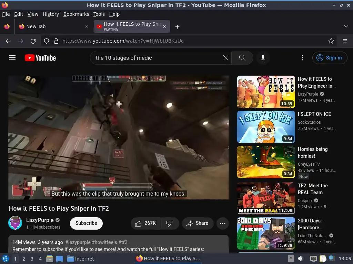Screen dimensions: 353x264
Task: Open 2000 Days Hardcore Minecraft thumbnail
Action: point(266,233)
